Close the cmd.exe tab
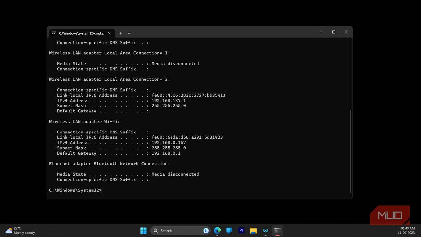The height and width of the screenshot is (237, 421). 109,33
